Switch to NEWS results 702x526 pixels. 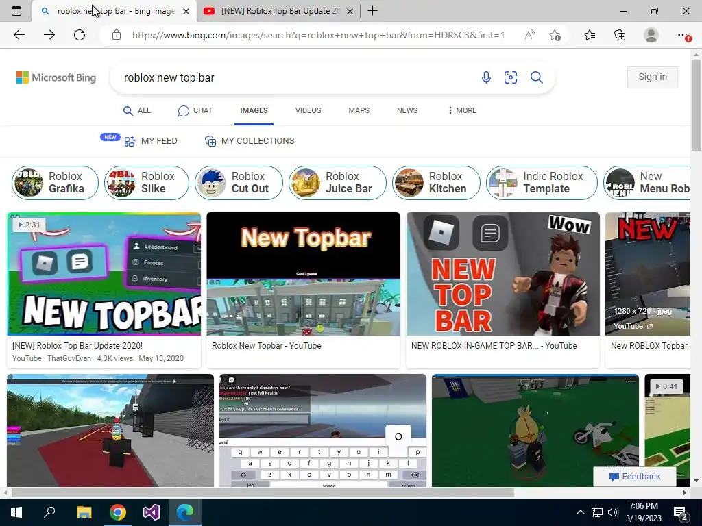(407, 110)
